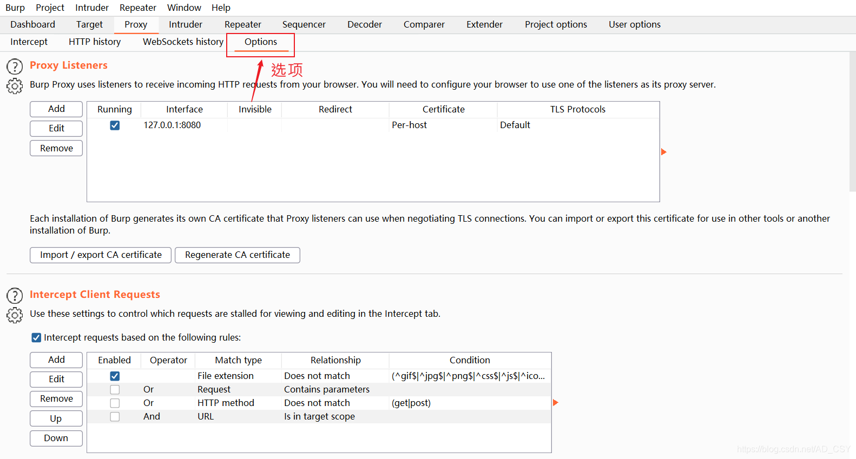The width and height of the screenshot is (856, 459).
Task: Click the Invisible column header
Action: 255,109
